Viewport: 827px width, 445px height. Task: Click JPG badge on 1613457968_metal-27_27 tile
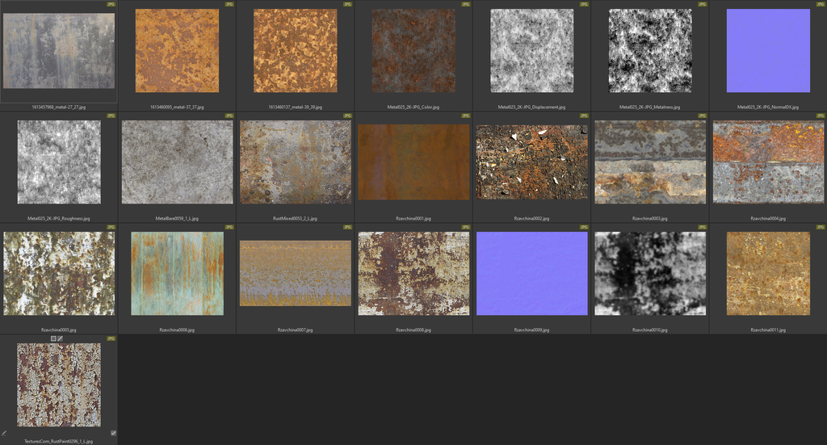[111, 4]
